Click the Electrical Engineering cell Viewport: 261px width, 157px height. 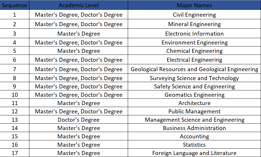coord(194,60)
